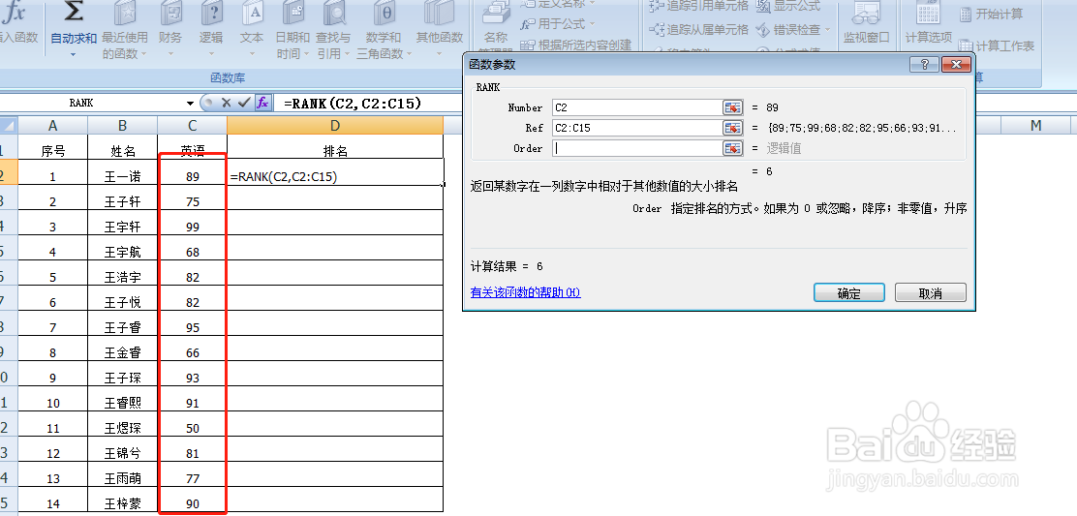Click the header cell 英语
Image resolution: width=1077 pixels, height=516 pixels.
click(x=193, y=148)
